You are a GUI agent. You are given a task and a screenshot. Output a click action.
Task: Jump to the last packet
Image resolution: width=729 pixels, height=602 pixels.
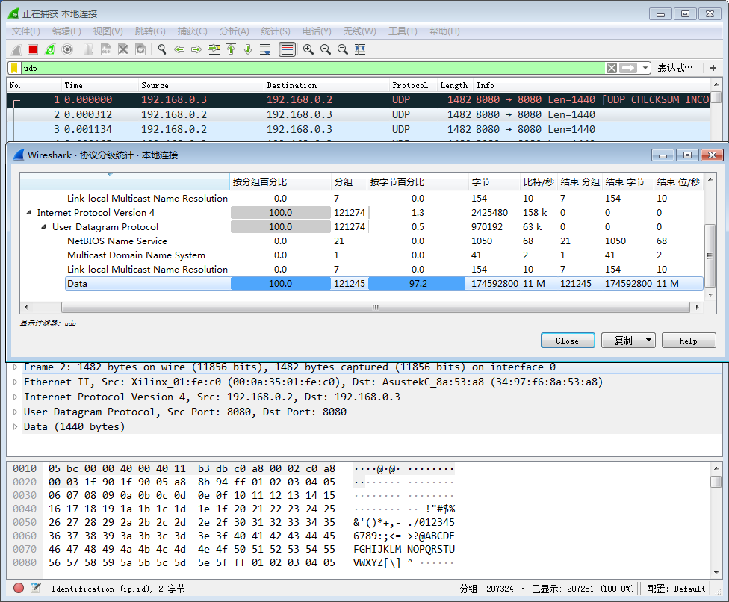pos(248,49)
